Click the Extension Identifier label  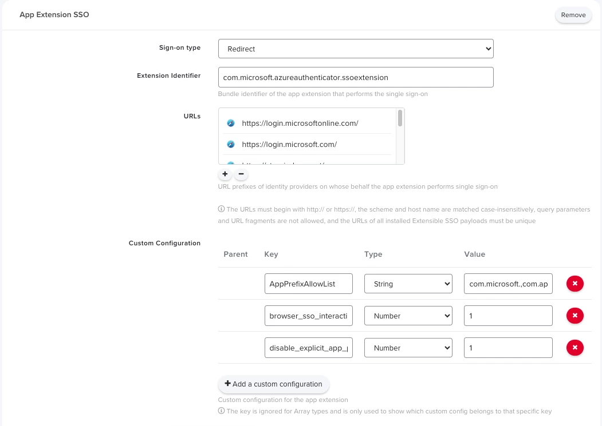[x=168, y=75]
